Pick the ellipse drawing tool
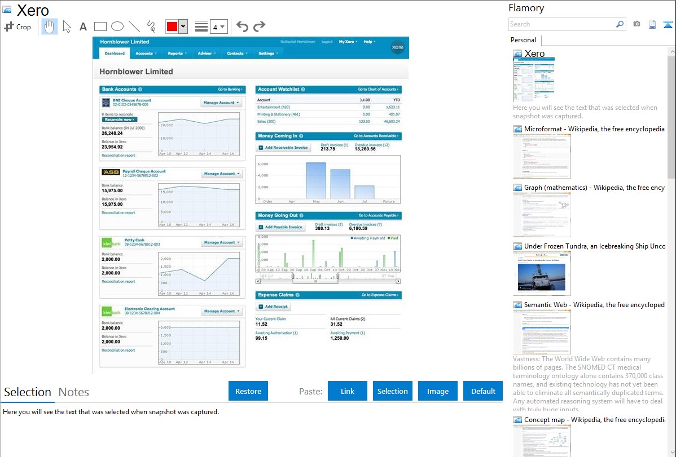The height and width of the screenshot is (457, 676). click(x=117, y=26)
